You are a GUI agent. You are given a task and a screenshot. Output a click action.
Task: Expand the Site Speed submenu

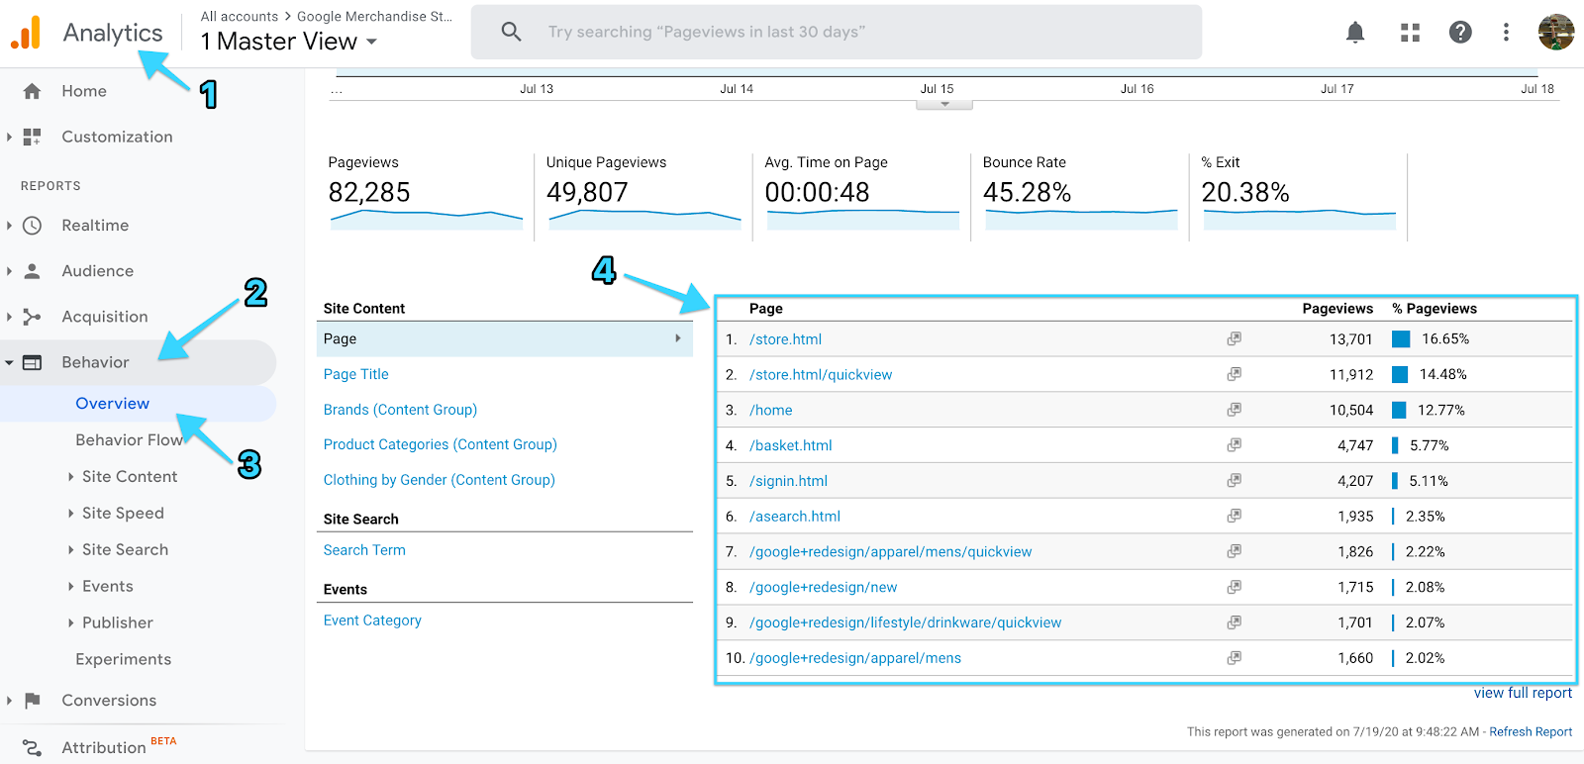pyautogui.click(x=123, y=514)
